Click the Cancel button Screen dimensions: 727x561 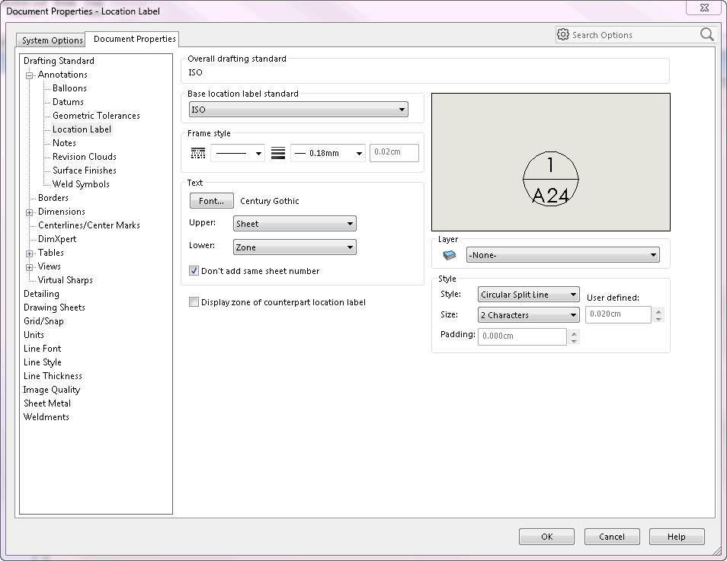(612, 537)
